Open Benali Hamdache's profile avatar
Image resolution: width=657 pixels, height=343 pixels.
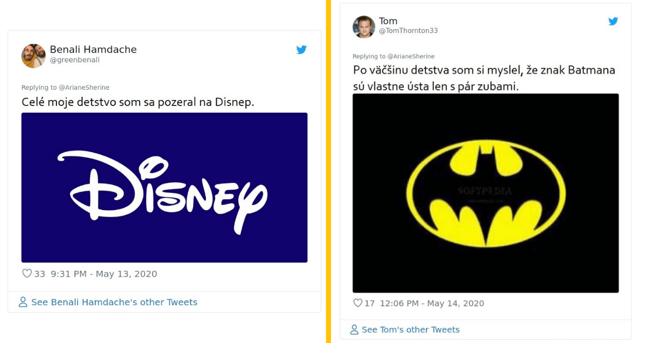coord(34,54)
